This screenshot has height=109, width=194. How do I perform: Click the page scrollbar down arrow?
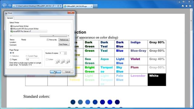click(191, 106)
